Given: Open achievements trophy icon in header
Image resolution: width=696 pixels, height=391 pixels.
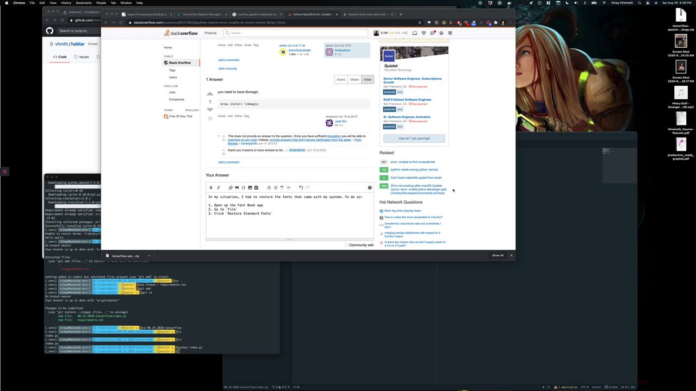Looking at the screenshot, I should (x=424, y=33).
